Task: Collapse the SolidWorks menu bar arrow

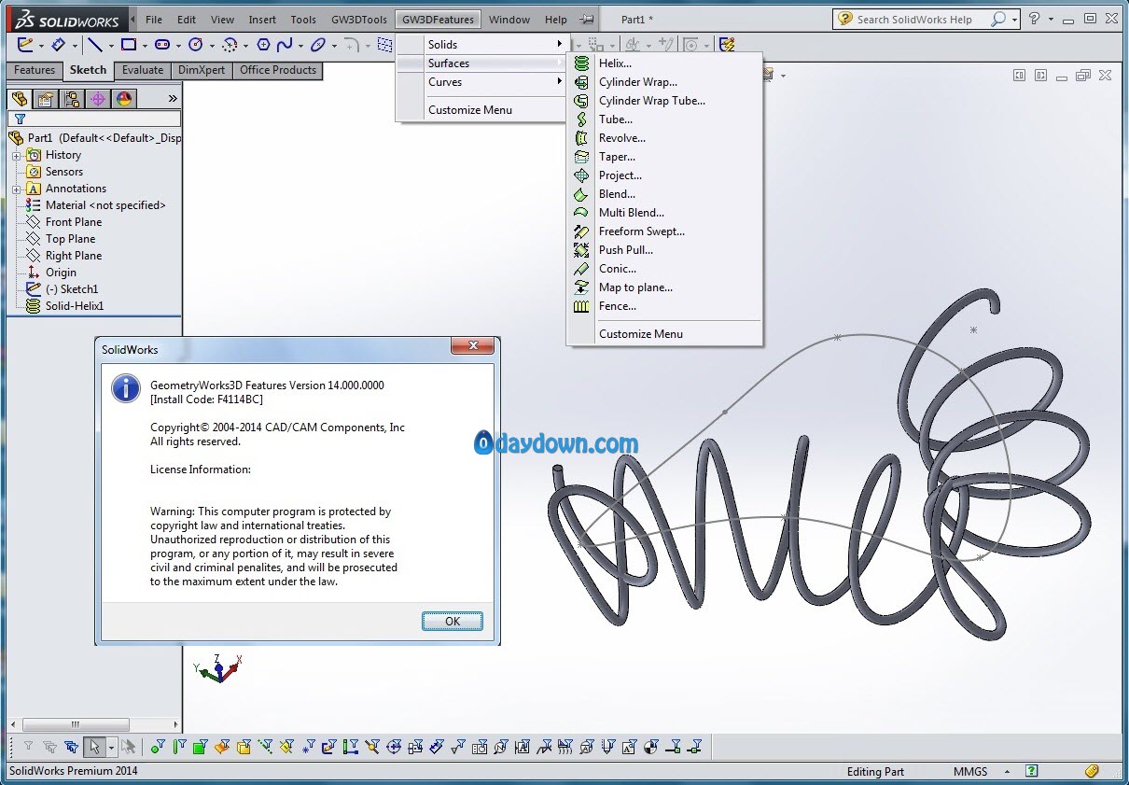Action: coord(132,19)
